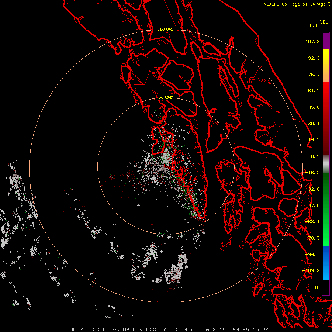This screenshot has height=332, width=332.
Task: Click the -78.7 velocity scale value
Action: coord(312,238)
